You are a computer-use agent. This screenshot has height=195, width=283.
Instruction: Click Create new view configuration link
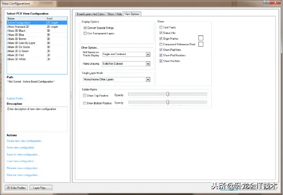point(25,141)
